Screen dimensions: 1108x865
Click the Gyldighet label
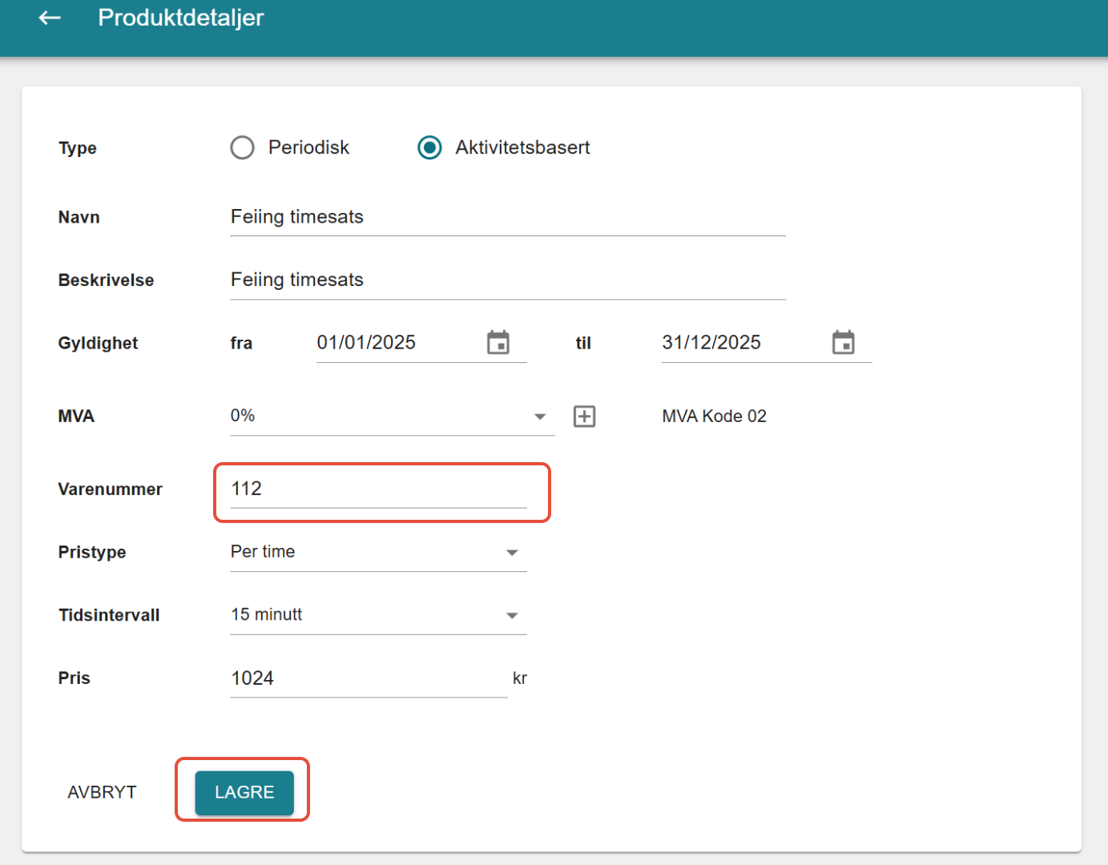pos(98,344)
